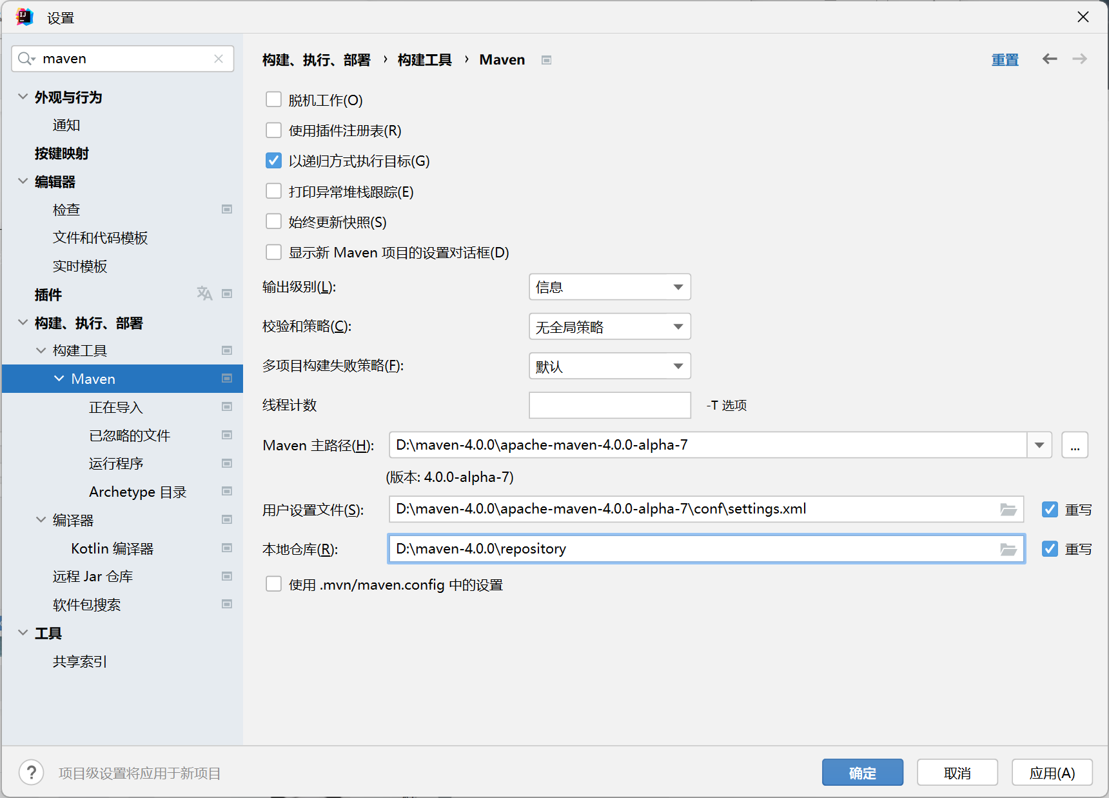The image size is (1109, 798).
Task: Click the ellipsis button beside Maven 主路径
Action: (x=1074, y=444)
